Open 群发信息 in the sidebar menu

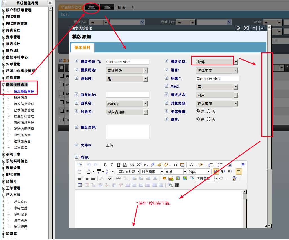pyautogui.click(x=21, y=98)
